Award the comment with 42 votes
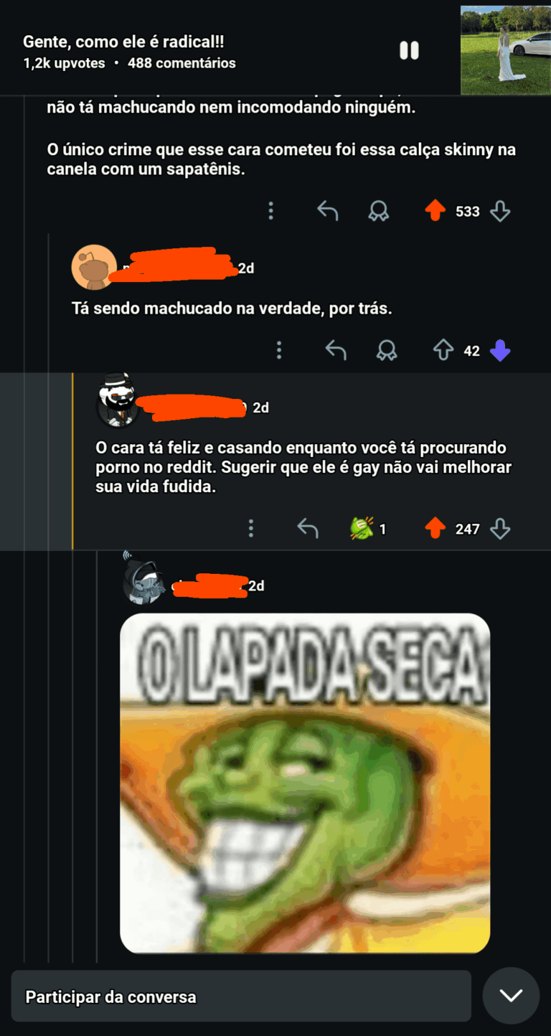Screen dimensions: 551x1036 tap(387, 350)
